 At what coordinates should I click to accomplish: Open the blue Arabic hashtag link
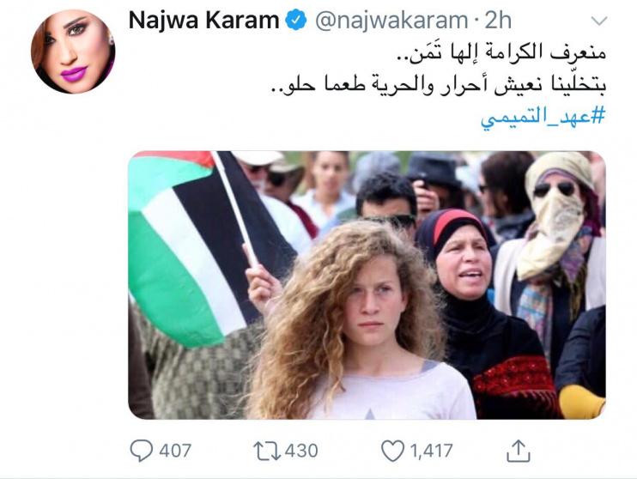(x=543, y=118)
